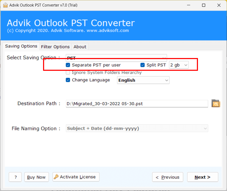Close the Advik converter window

pyautogui.click(x=219, y=5)
